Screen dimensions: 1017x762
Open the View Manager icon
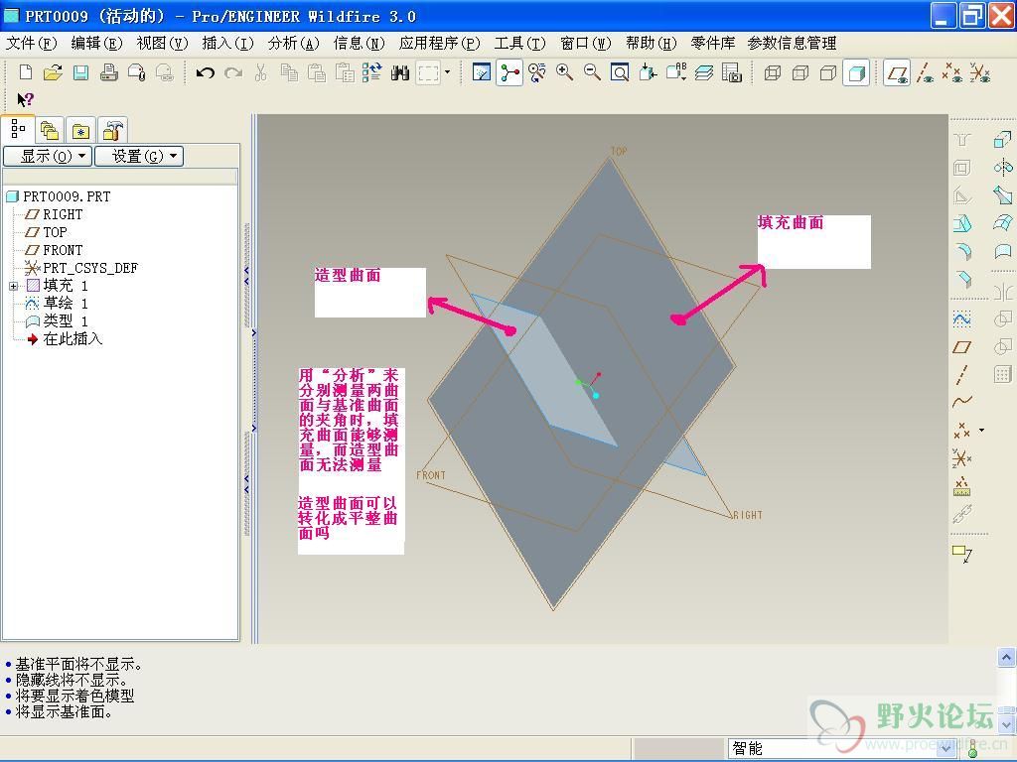732,72
